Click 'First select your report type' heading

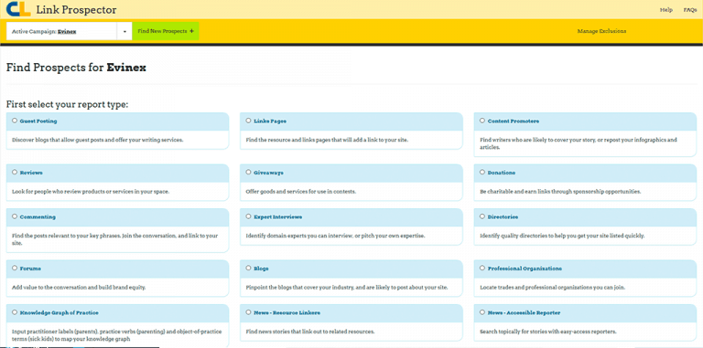67,105
